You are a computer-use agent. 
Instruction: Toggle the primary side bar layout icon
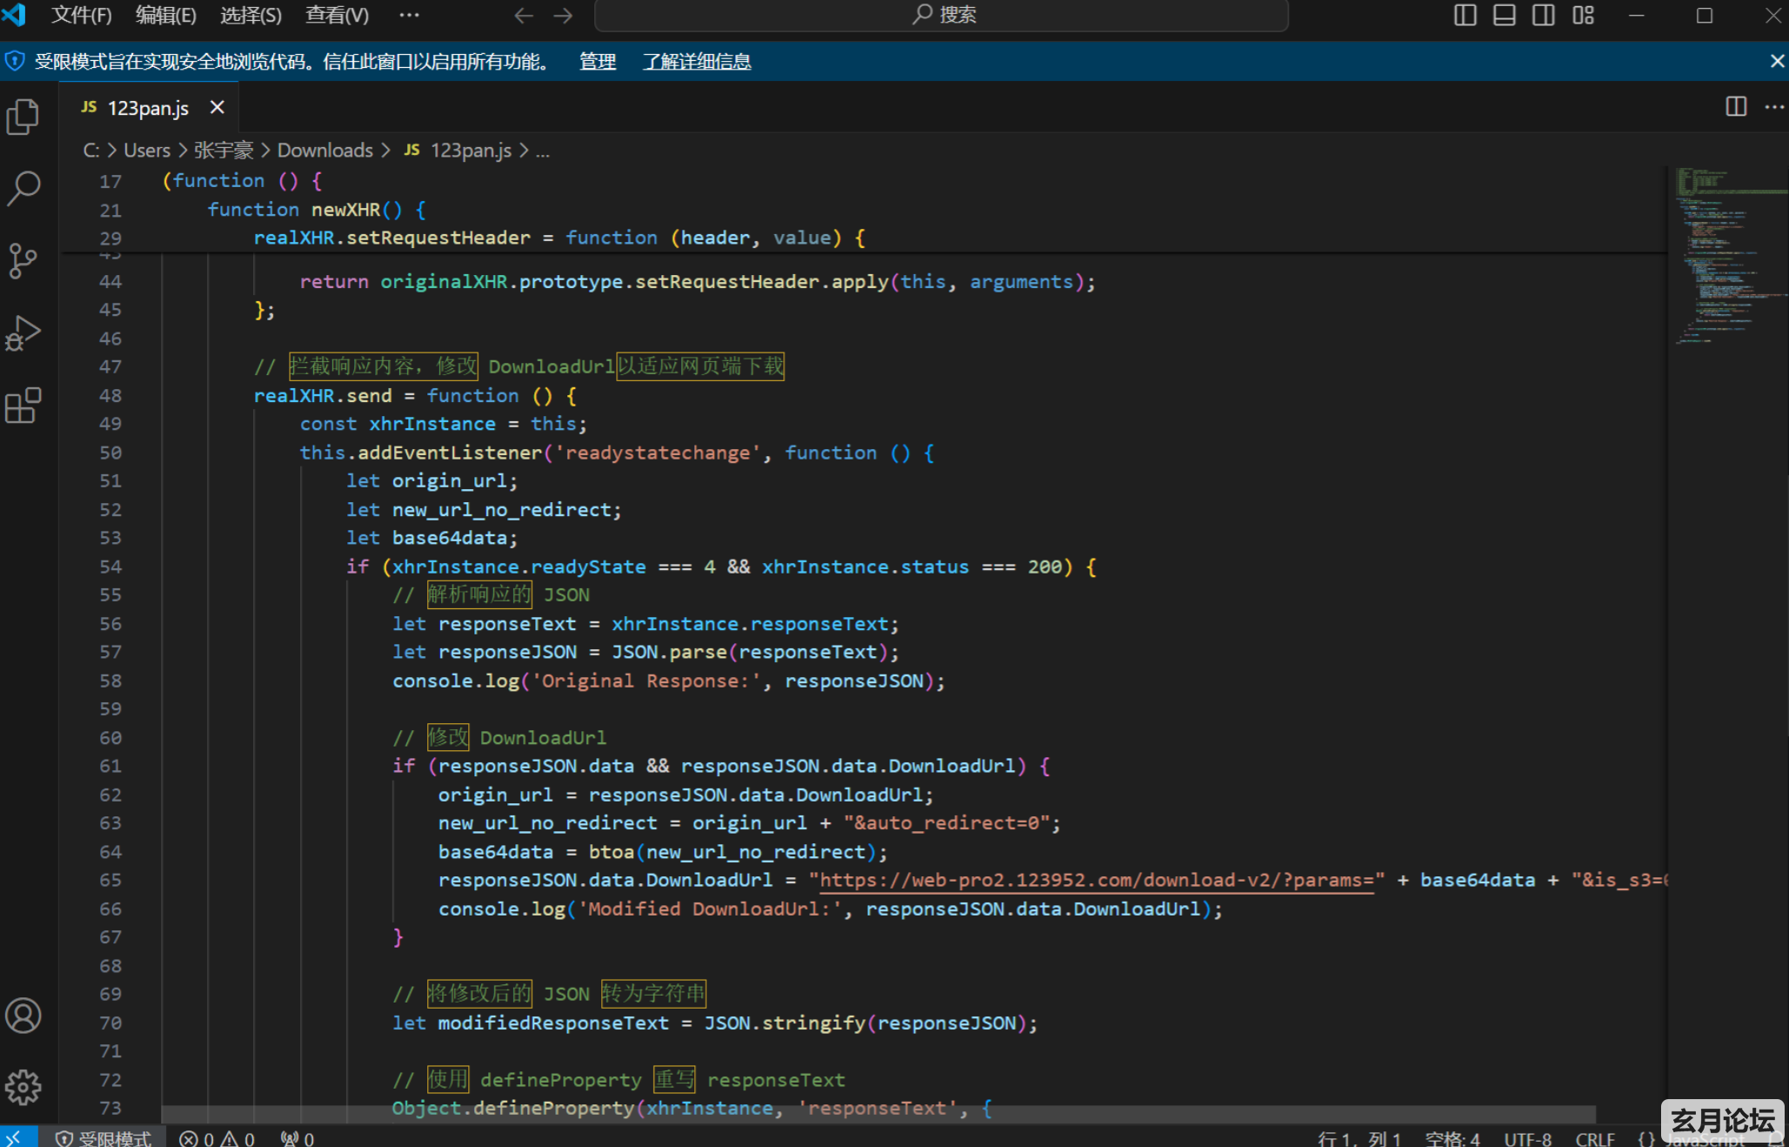pos(1465,15)
